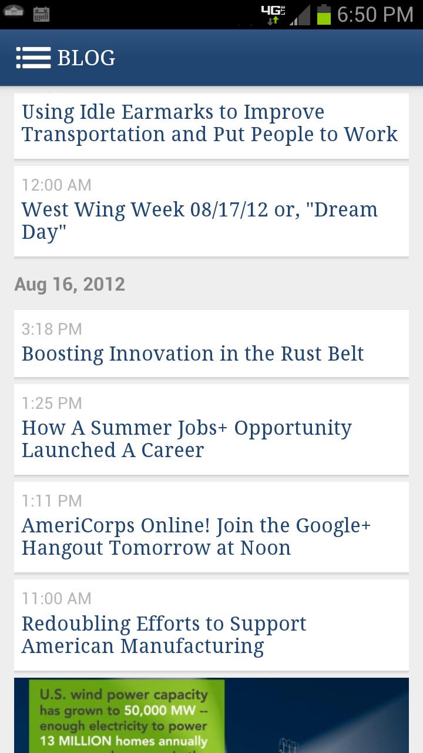Tap the Aug 16, 2012 date header
This screenshot has height=753, width=423.
pyautogui.click(x=70, y=284)
